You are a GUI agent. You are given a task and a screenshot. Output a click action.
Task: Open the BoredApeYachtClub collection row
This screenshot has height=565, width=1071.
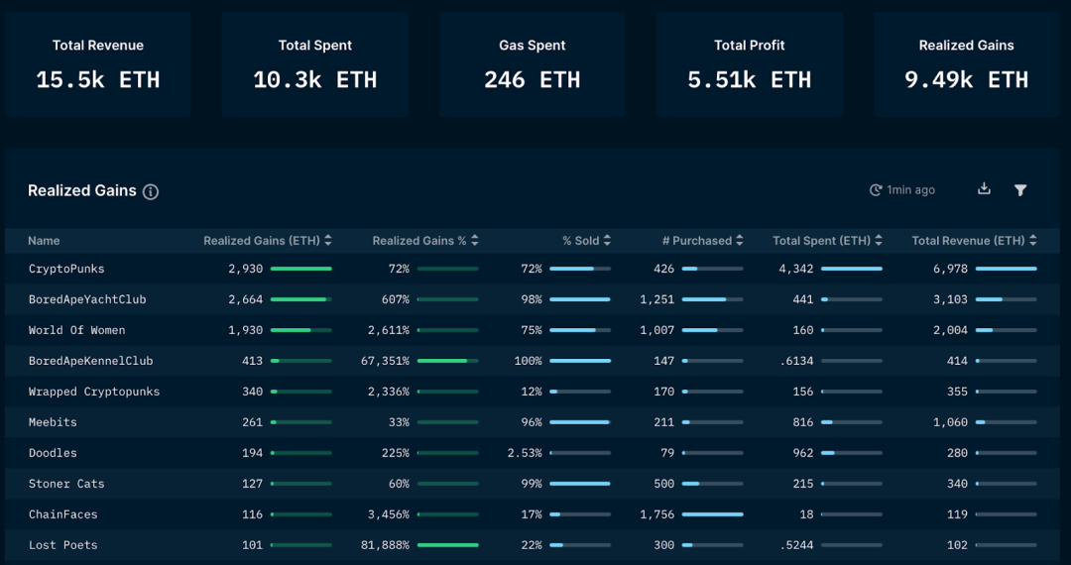[x=533, y=299]
